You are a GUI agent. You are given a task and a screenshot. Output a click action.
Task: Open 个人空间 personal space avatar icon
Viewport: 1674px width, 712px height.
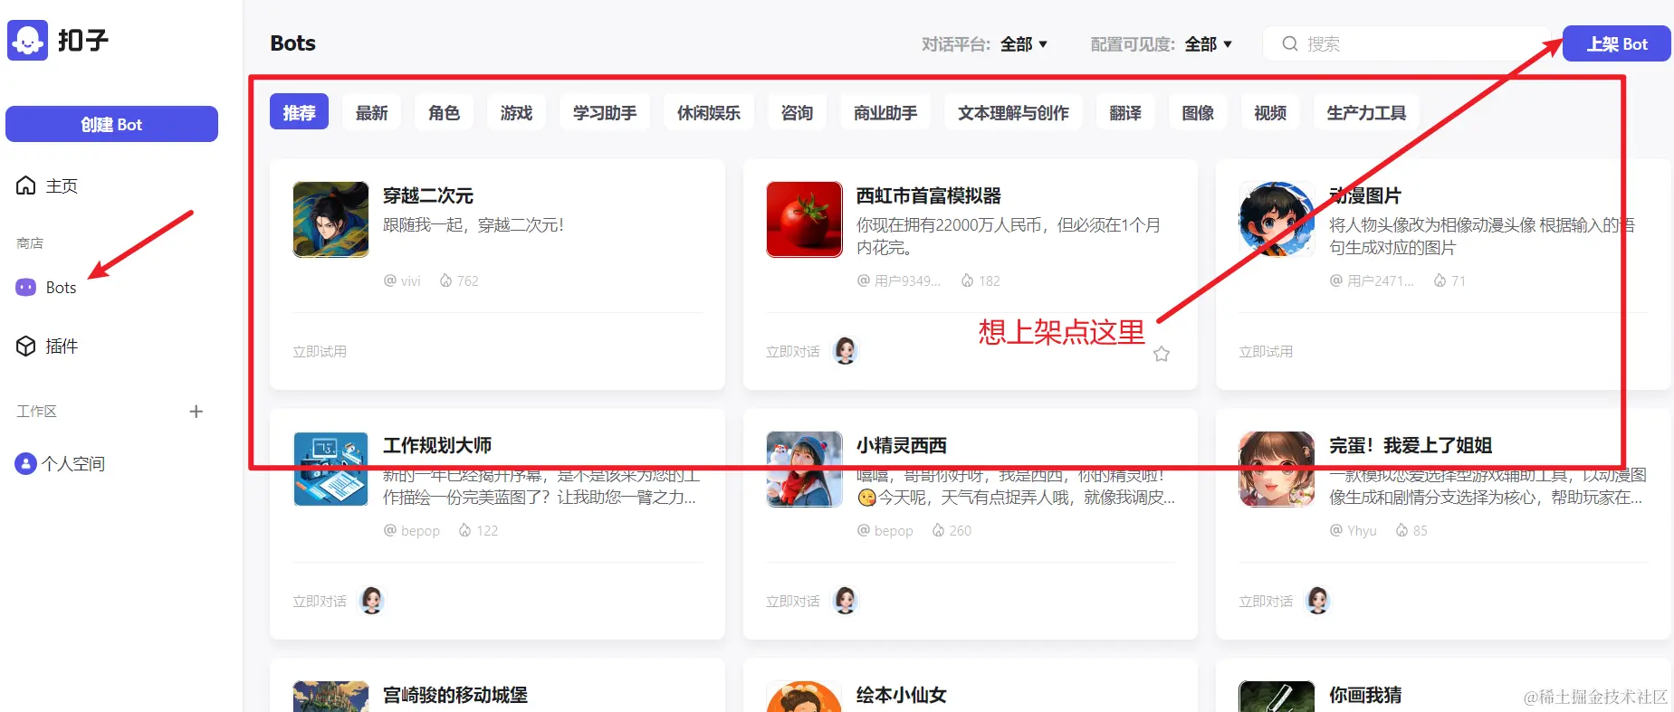pyautogui.click(x=25, y=463)
